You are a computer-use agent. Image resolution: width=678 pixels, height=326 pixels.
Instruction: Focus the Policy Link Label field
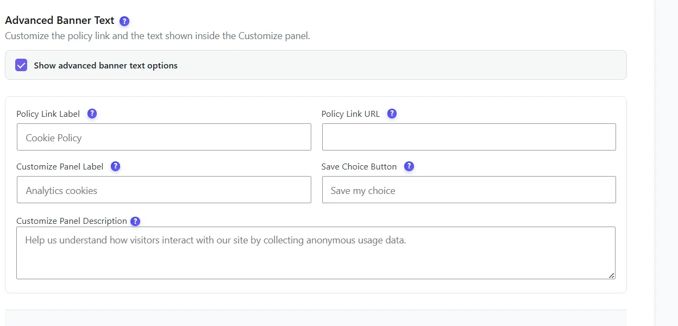coord(164,137)
